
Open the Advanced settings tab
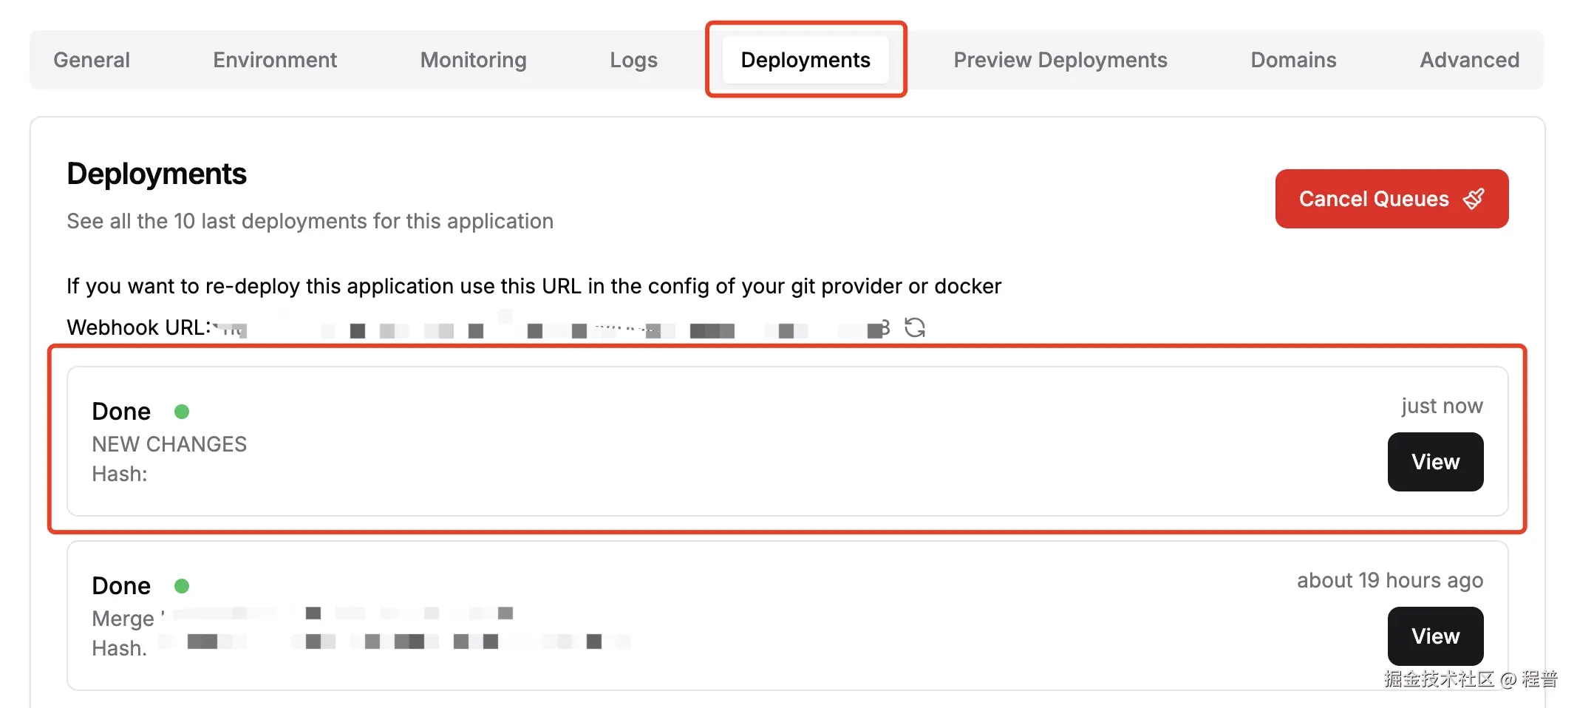click(x=1468, y=60)
